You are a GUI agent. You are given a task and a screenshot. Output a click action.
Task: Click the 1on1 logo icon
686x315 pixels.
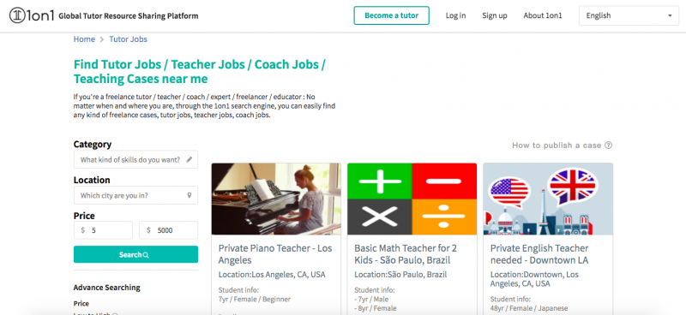[x=16, y=15]
